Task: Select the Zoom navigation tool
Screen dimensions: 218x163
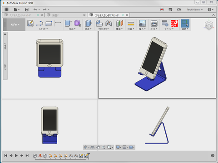Action: pyautogui.click(x=104, y=147)
